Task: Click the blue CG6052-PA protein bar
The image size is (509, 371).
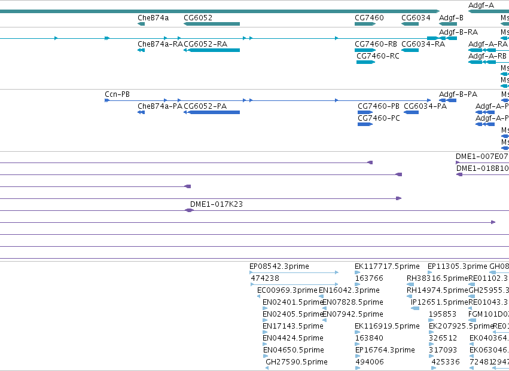Action: point(212,112)
